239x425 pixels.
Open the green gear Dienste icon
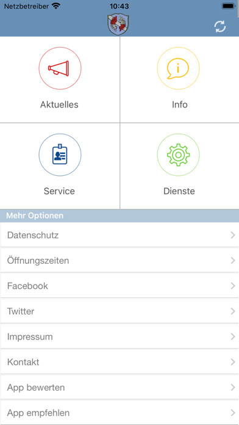179,154
